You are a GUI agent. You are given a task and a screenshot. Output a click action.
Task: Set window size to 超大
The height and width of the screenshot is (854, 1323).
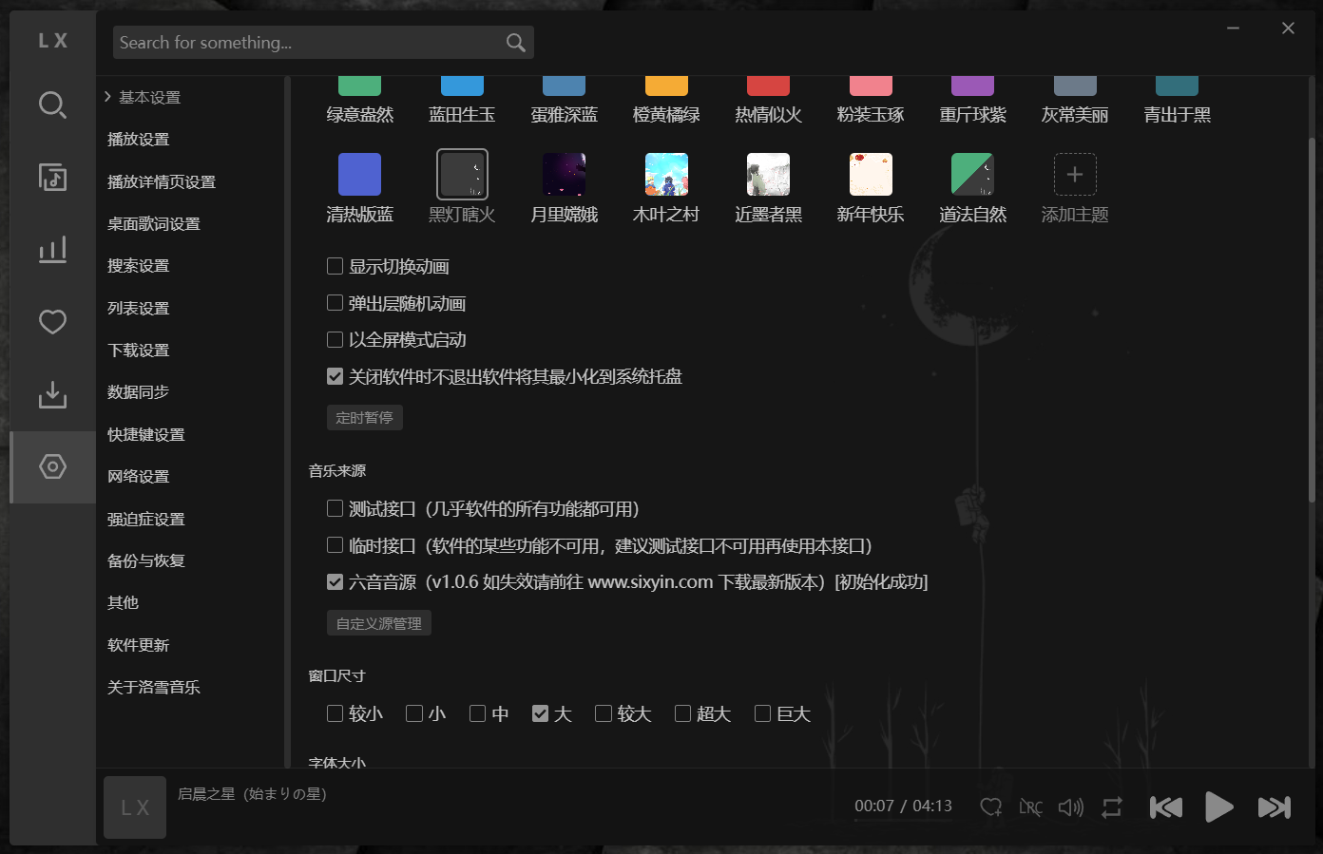[x=682, y=713]
